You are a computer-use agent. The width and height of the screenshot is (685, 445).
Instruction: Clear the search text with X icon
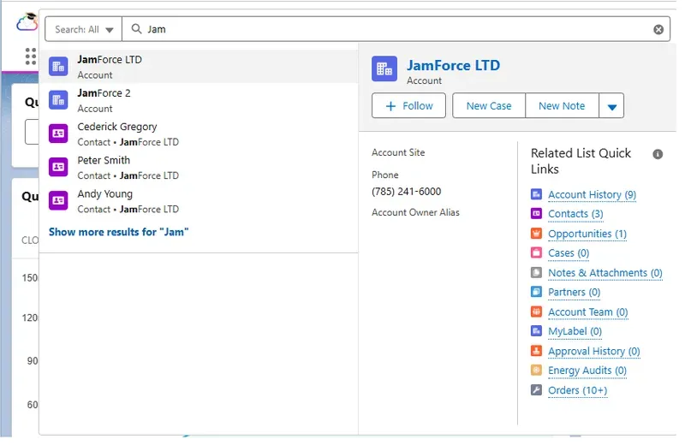point(658,29)
